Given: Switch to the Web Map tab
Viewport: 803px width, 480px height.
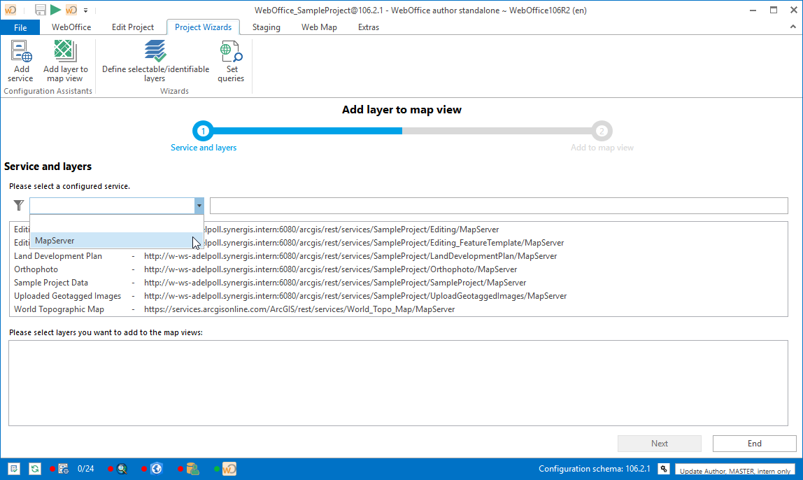Looking at the screenshot, I should (319, 27).
